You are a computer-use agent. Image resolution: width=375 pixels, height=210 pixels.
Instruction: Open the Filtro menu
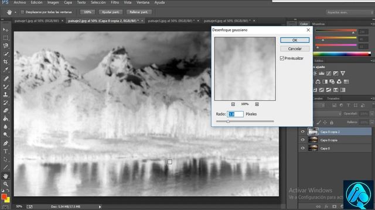pos(115,2)
